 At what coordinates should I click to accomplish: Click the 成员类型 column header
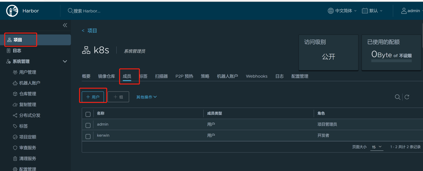pos(215,113)
